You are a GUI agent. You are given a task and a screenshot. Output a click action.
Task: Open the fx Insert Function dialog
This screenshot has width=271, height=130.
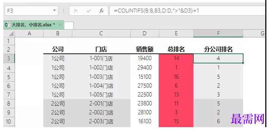pyautogui.click(x=102, y=11)
